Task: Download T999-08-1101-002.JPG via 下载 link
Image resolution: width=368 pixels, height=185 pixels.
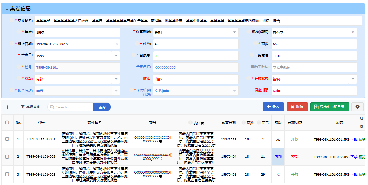Action: click(x=354, y=157)
